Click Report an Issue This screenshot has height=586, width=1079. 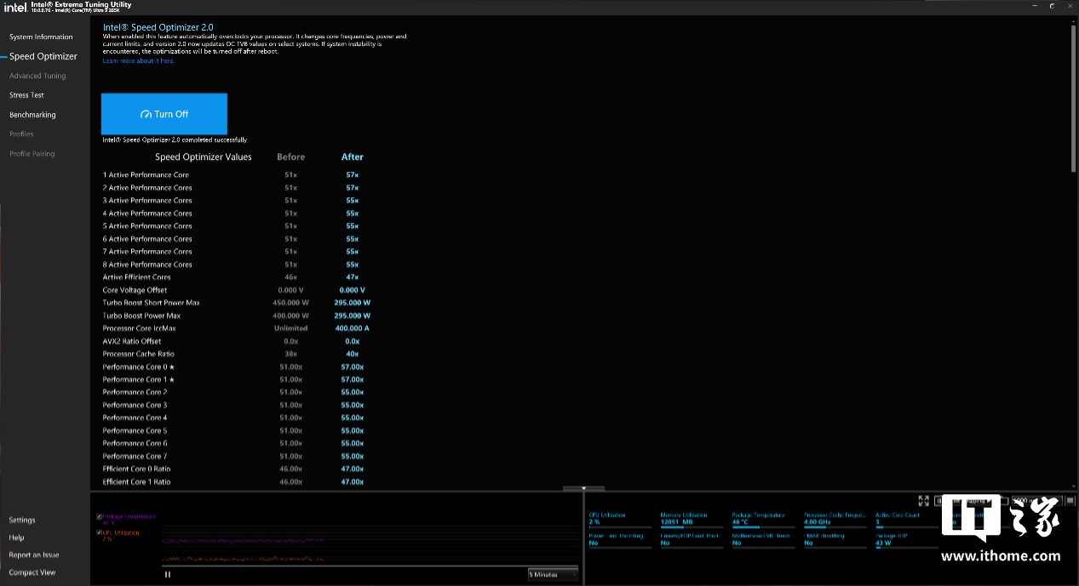[x=34, y=555]
